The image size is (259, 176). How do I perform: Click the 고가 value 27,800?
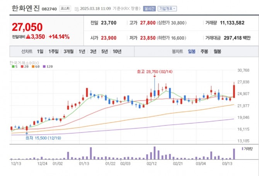148,23
